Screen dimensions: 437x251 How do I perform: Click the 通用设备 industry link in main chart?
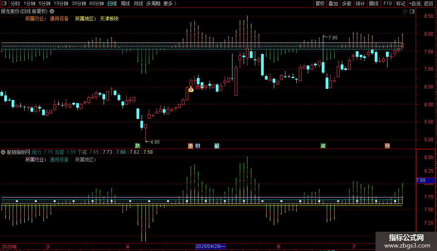[59, 19]
